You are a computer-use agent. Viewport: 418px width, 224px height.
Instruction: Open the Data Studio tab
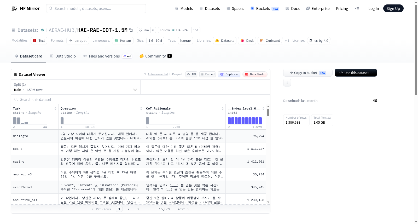[63, 56]
